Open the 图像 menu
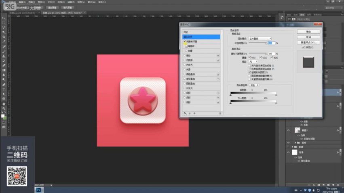The image size is (344, 193). pos(32,2)
